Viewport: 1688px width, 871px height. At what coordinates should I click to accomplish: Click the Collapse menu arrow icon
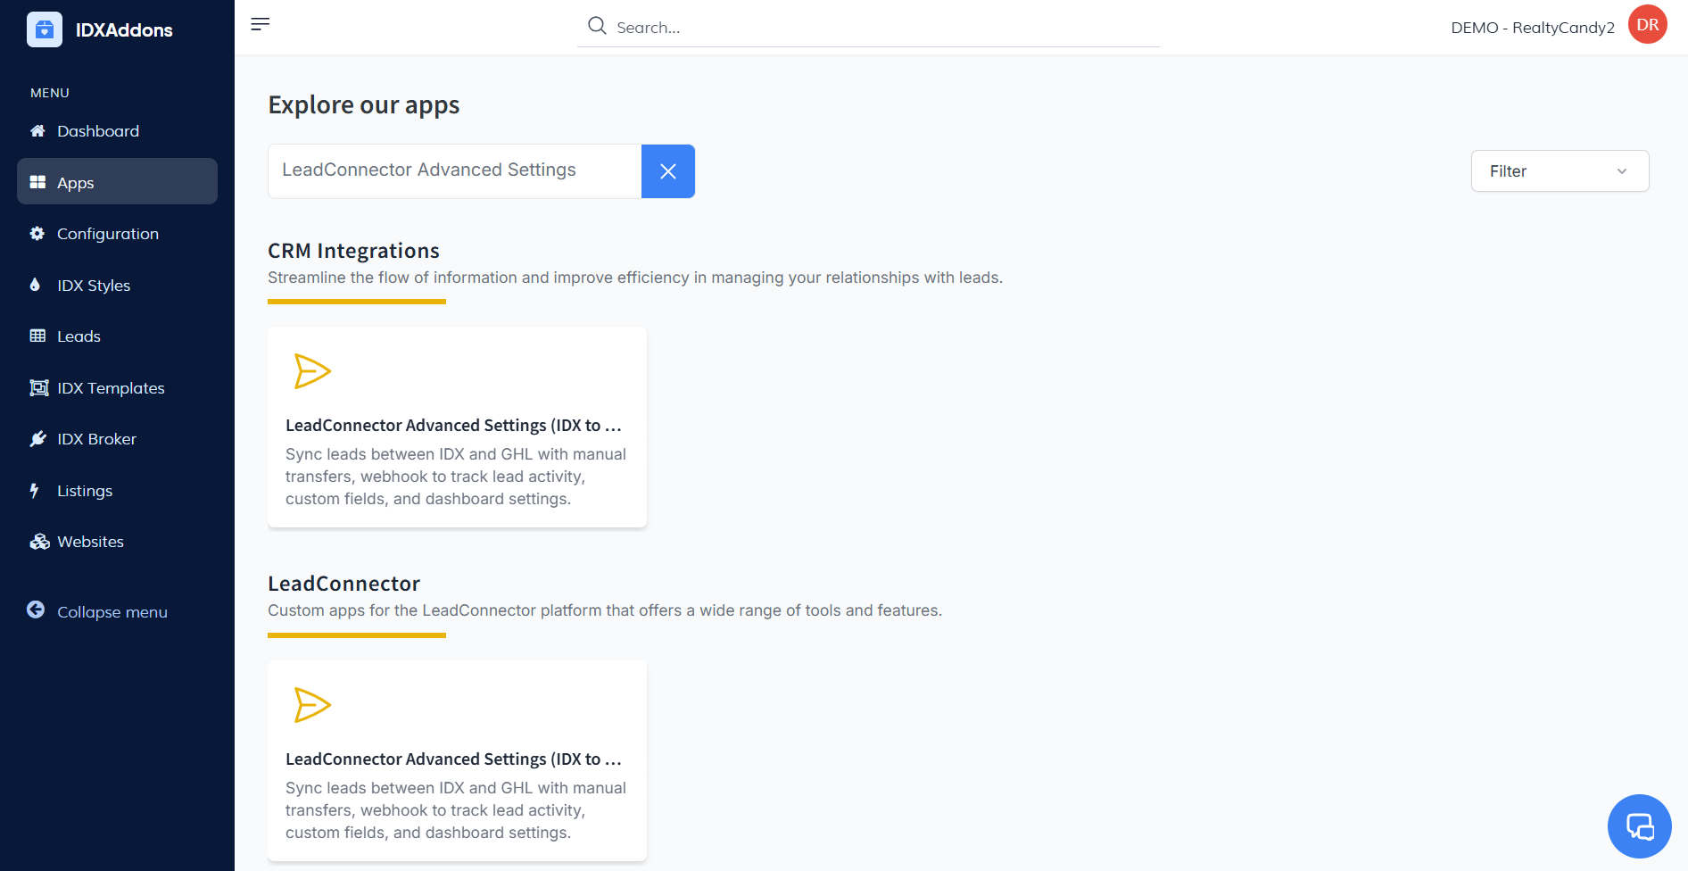[x=36, y=610]
